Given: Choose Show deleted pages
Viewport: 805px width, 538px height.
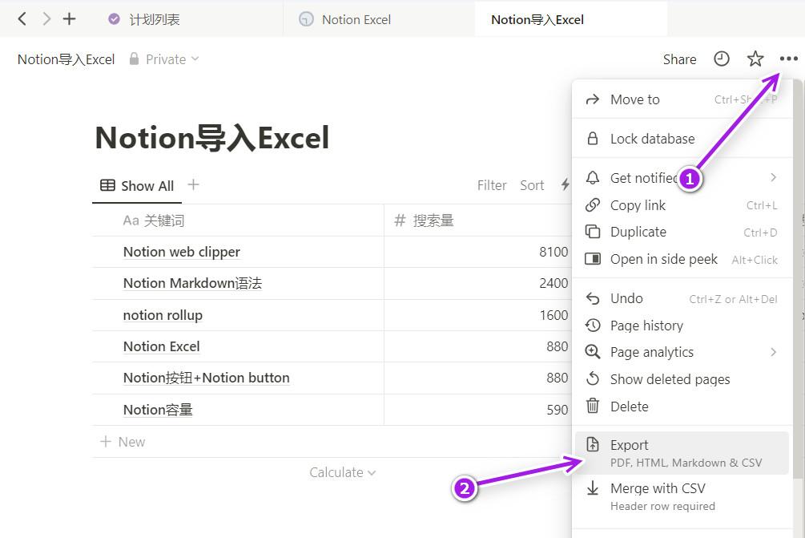Looking at the screenshot, I should (x=669, y=378).
